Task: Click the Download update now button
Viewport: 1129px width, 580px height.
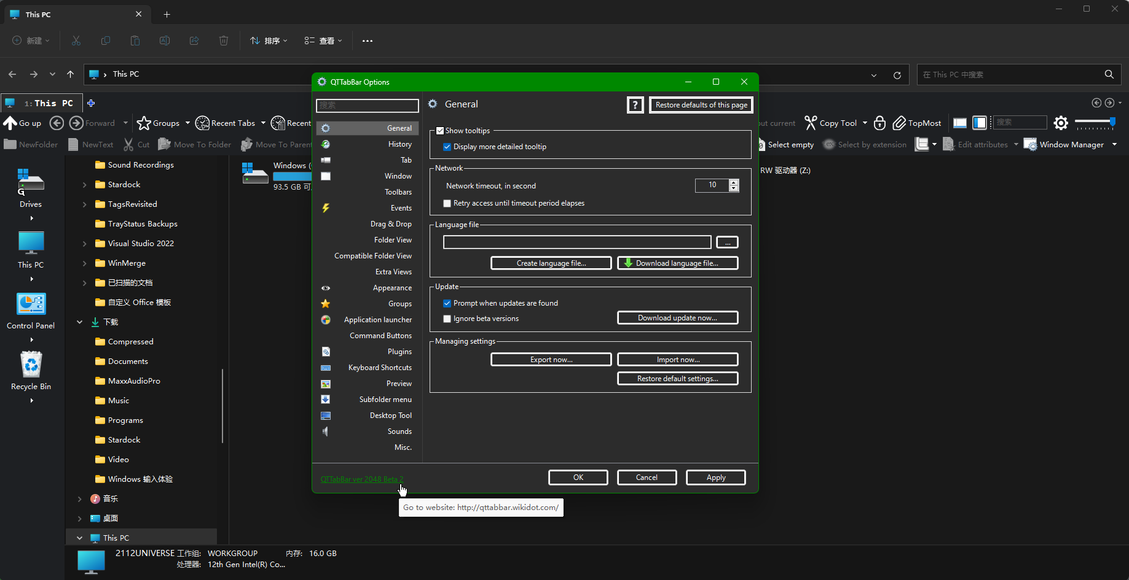Action: click(x=677, y=317)
